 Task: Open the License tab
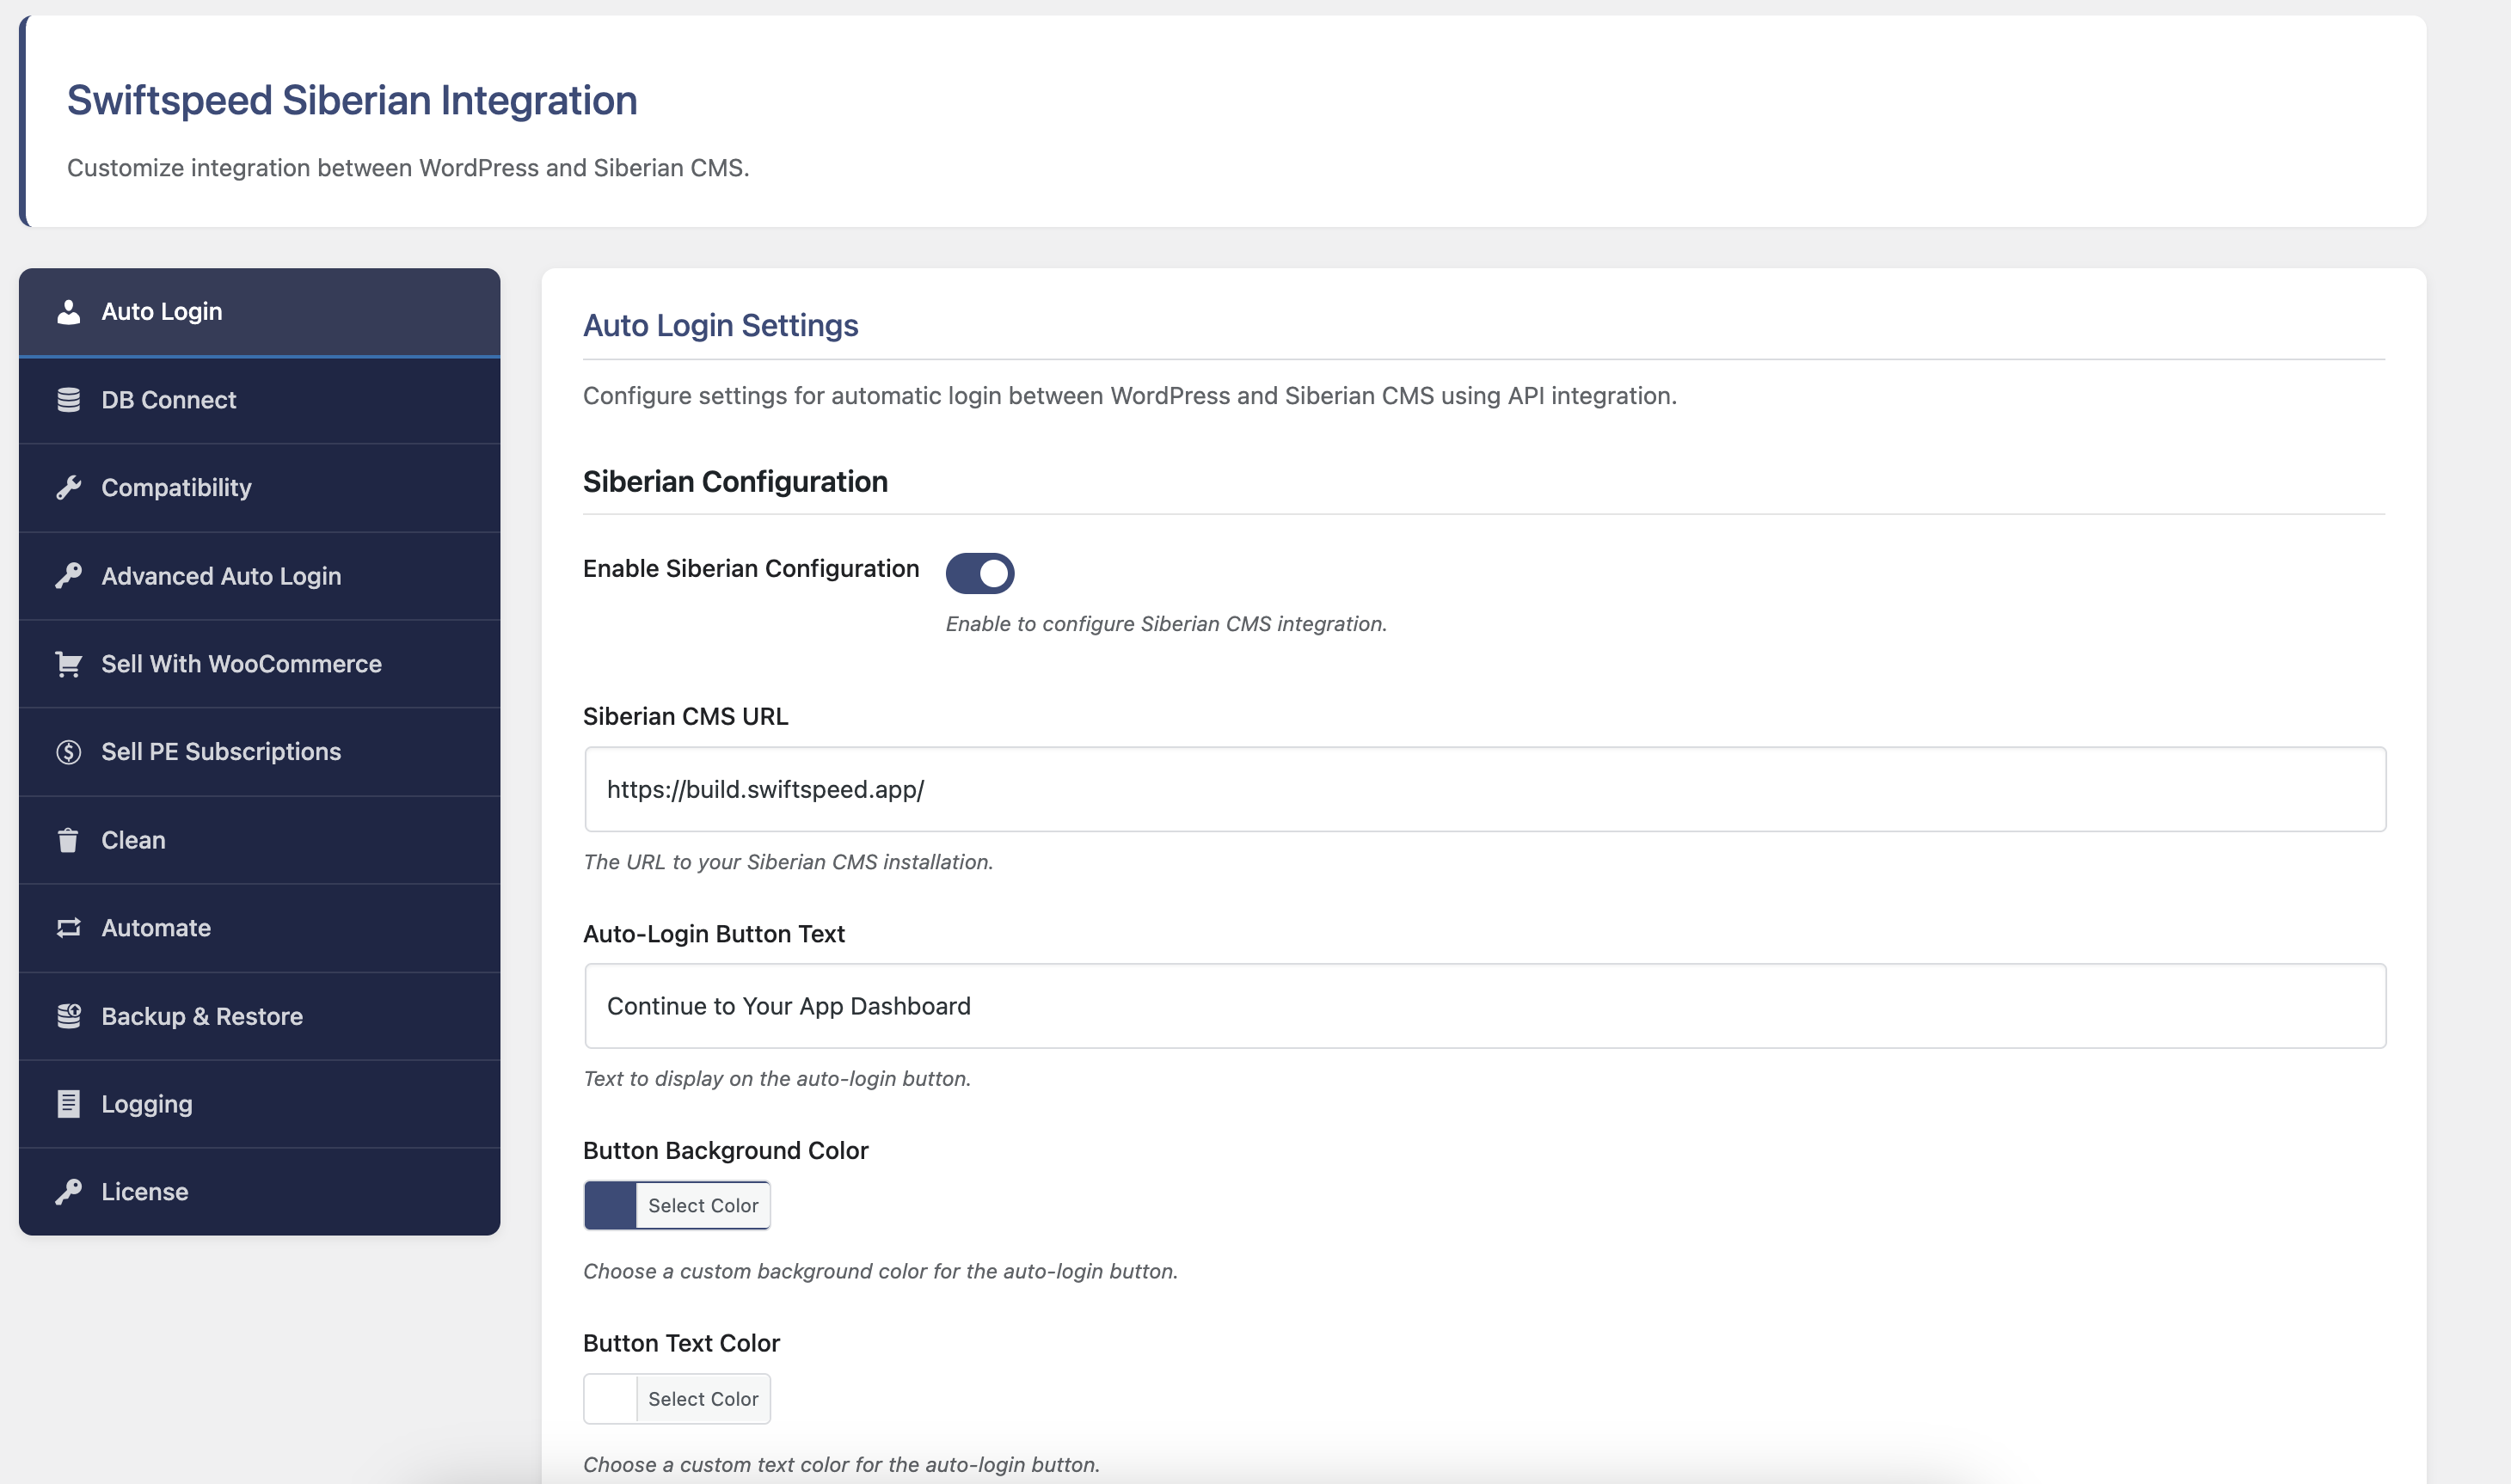click(x=259, y=1192)
